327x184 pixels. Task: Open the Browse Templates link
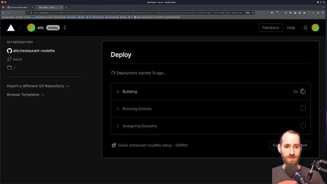26,95
